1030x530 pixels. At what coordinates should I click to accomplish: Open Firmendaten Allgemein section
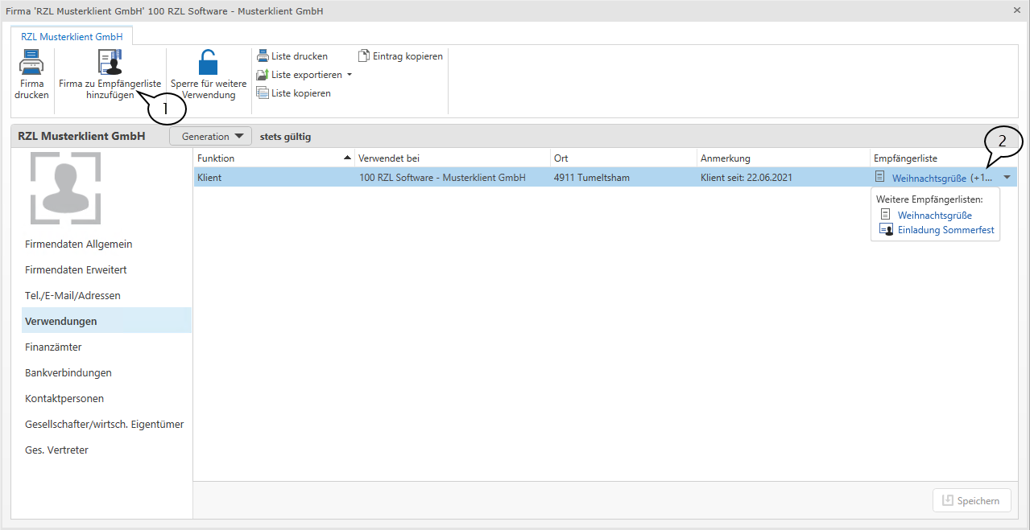[78, 244]
